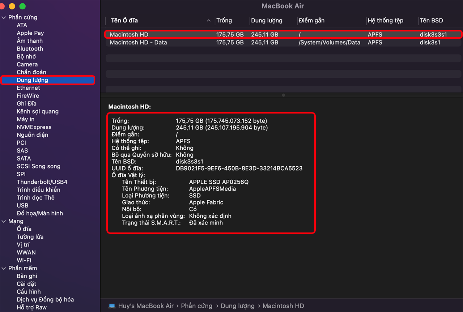The height and width of the screenshot is (312, 463).
Task: Open Bản ghi under Phần mềm
Action: tap(27, 276)
